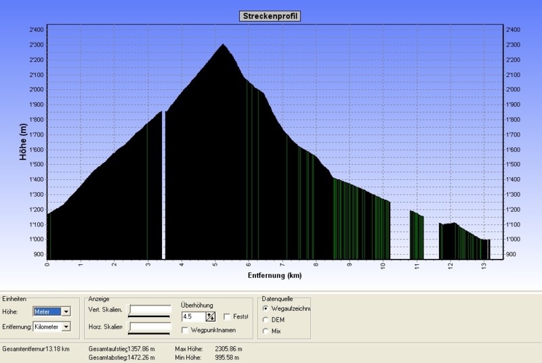Click the highest peak of the elevation profile

pos(223,45)
